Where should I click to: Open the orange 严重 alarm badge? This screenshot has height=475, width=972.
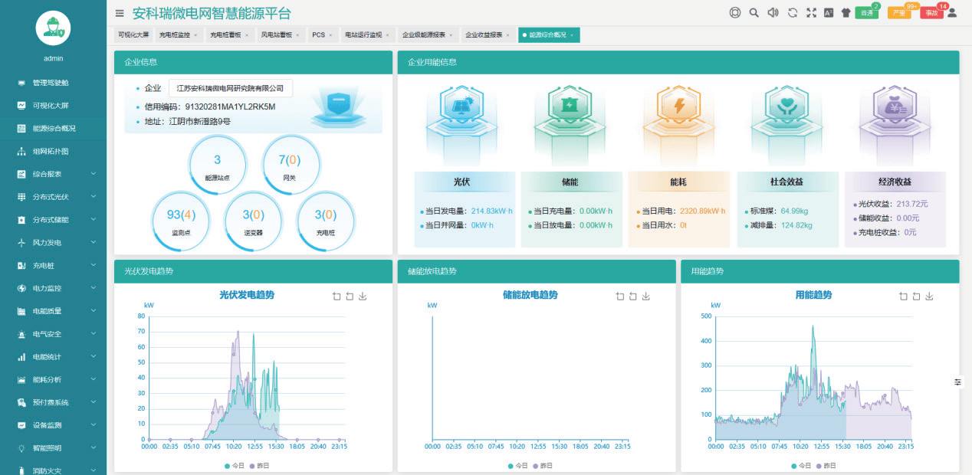click(899, 12)
